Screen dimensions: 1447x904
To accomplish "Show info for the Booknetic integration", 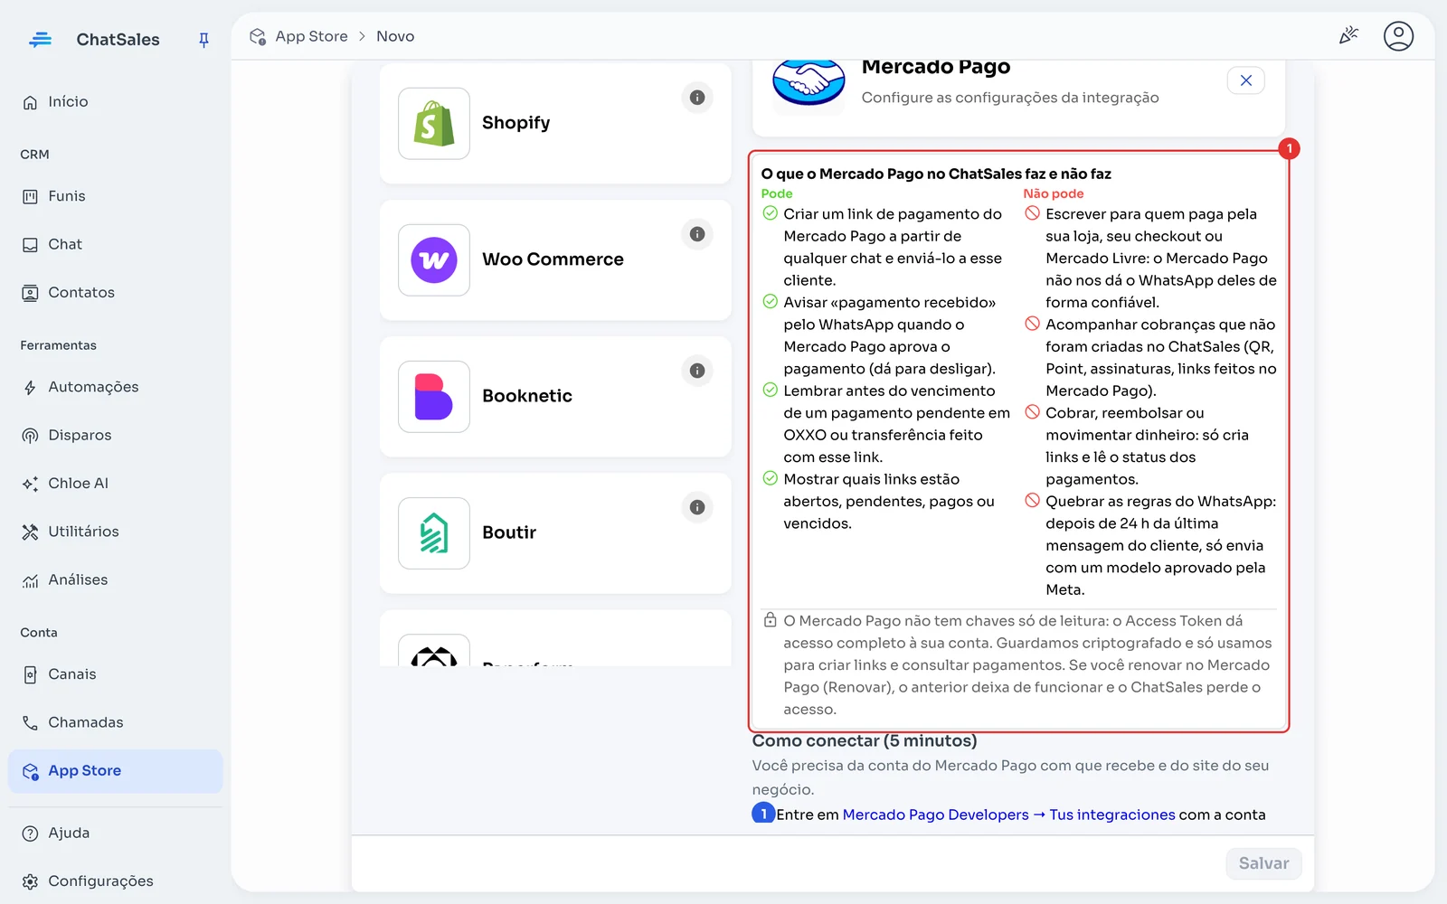I will 697,371.
